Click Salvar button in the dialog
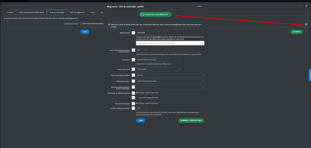The width and height of the screenshot is (311, 148). tap(141, 120)
